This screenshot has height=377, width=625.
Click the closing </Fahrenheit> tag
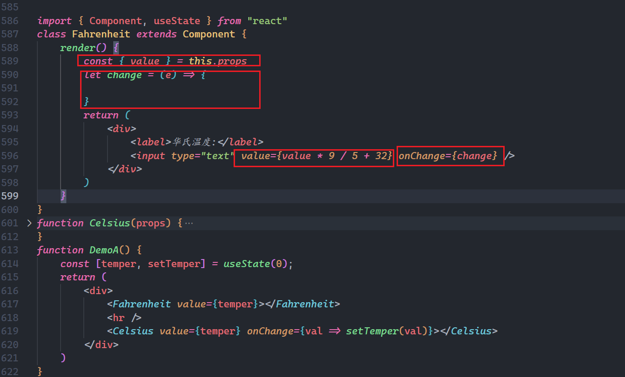tap(302, 304)
